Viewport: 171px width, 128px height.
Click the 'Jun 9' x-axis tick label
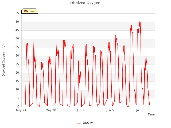point(140,110)
